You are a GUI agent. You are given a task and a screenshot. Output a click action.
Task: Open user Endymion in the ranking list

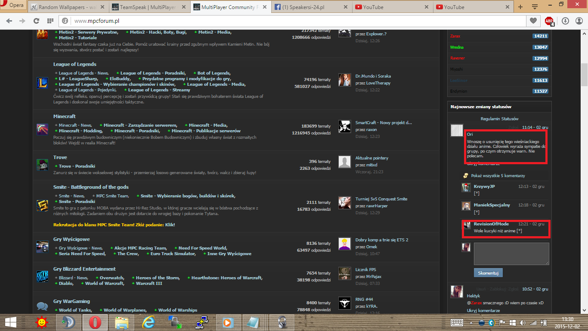tap(458, 91)
